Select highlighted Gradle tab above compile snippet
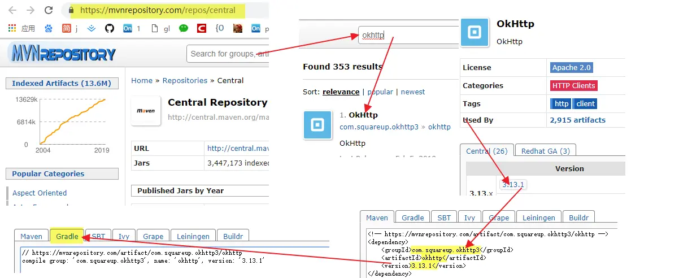692x278 pixels. click(67, 236)
